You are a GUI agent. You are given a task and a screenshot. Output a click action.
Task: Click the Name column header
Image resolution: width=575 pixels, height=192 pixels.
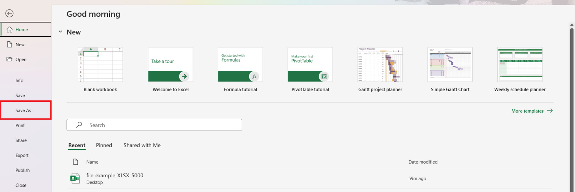click(92, 162)
